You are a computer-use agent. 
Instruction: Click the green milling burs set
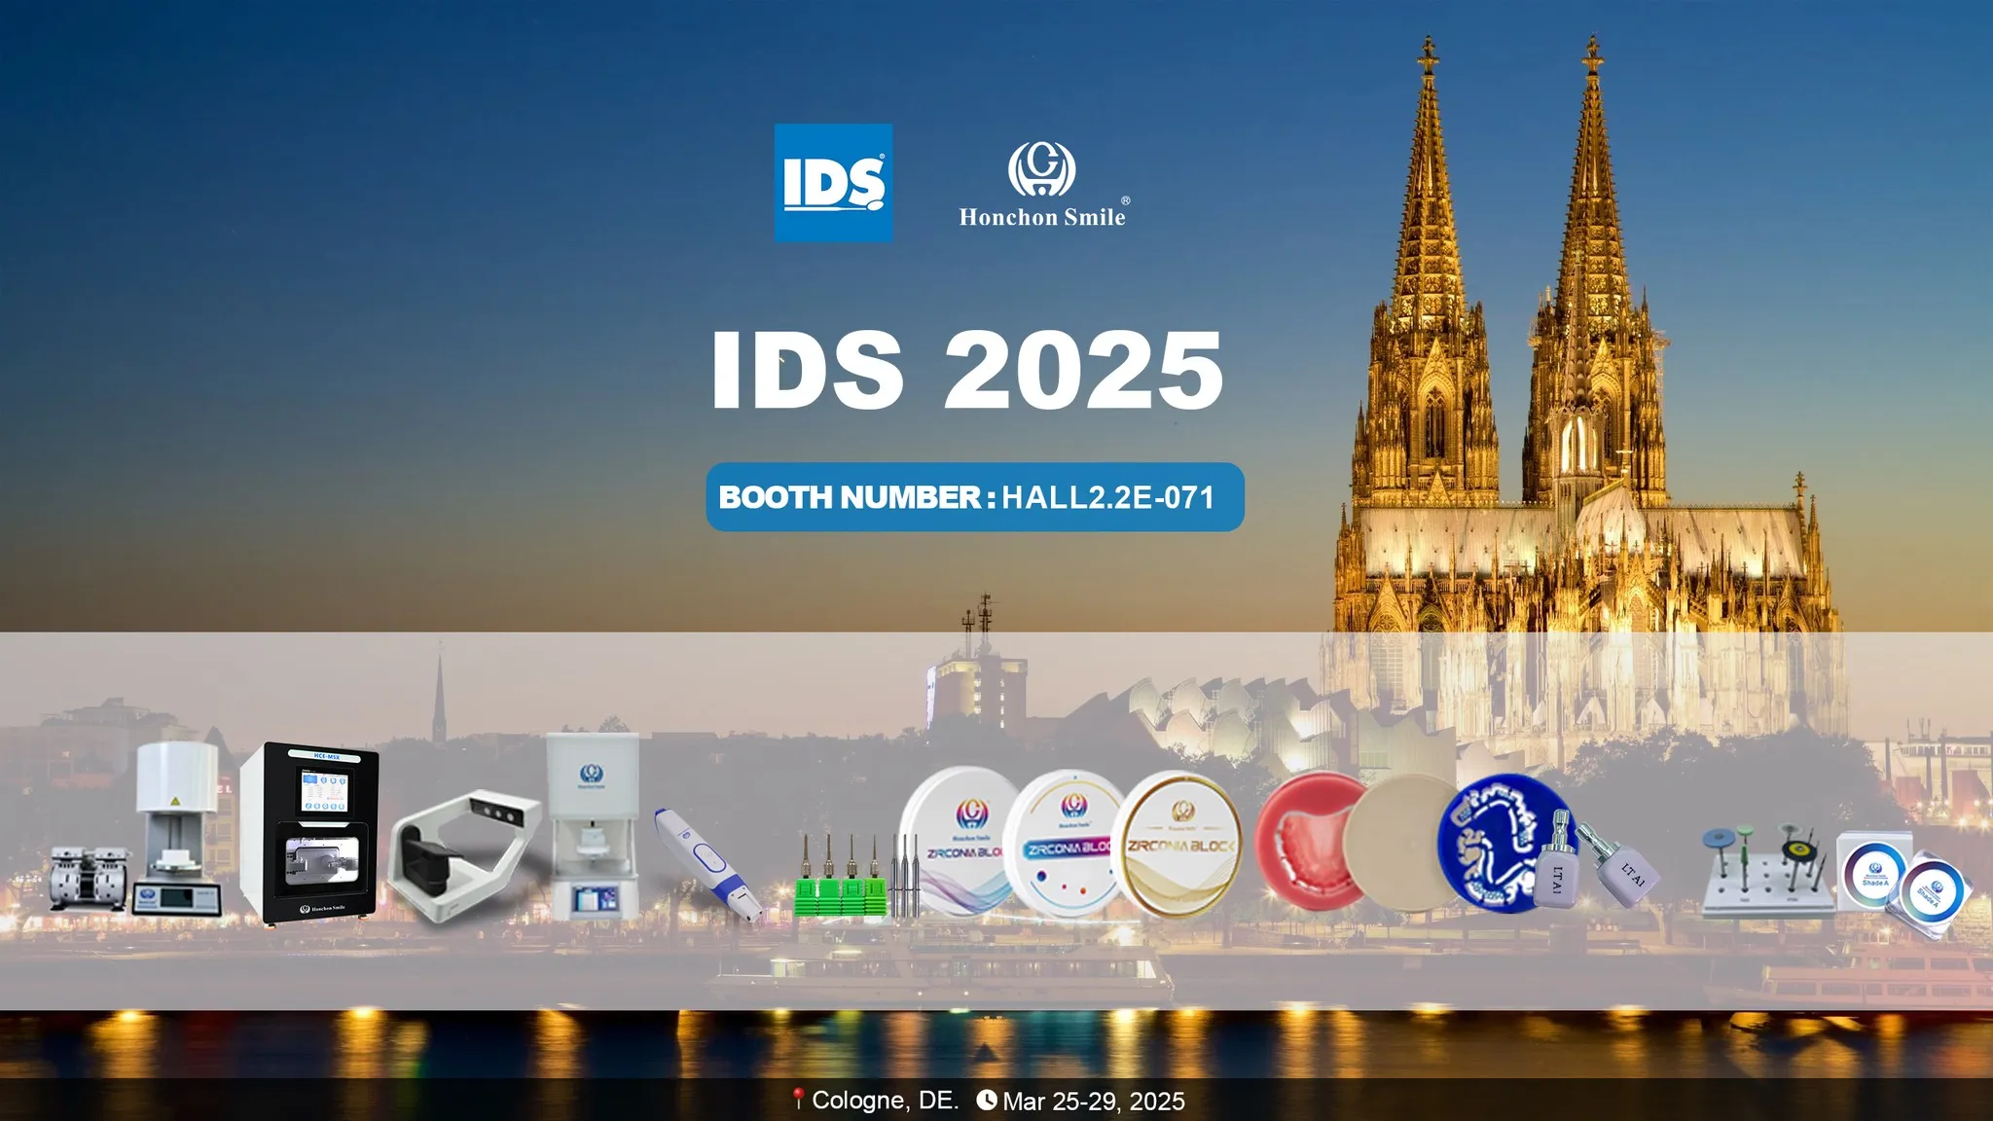coord(841,879)
